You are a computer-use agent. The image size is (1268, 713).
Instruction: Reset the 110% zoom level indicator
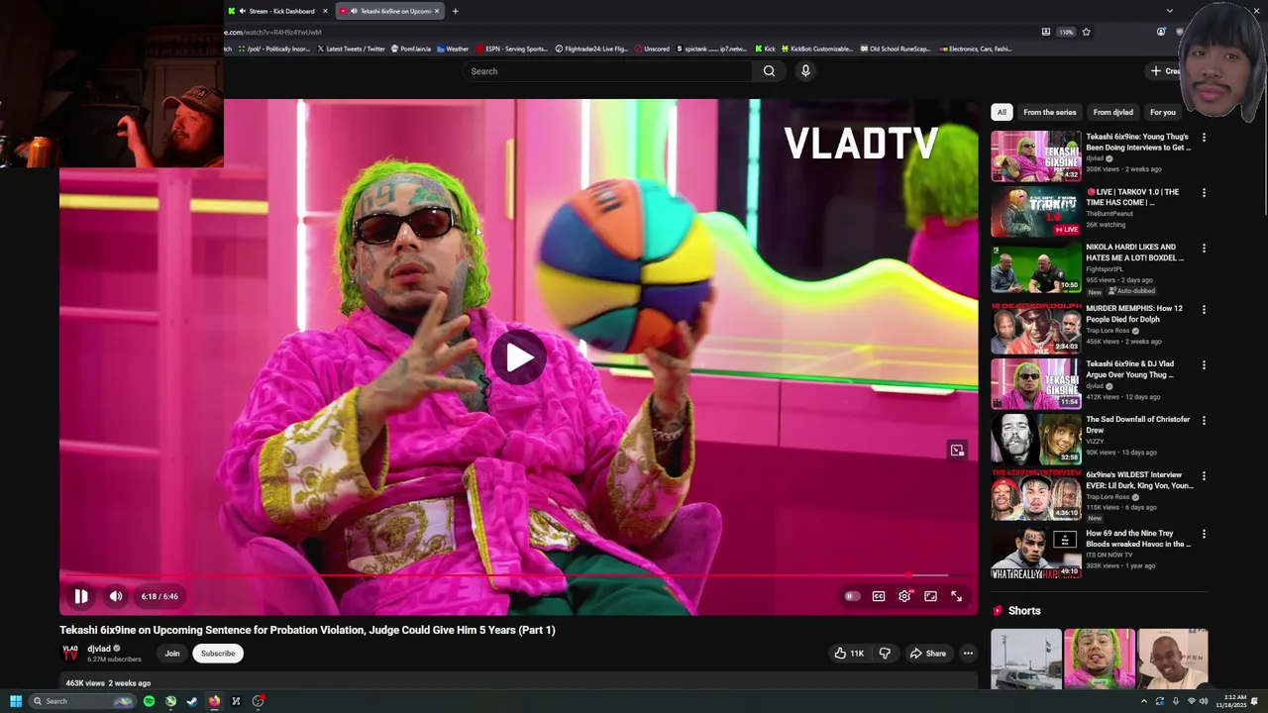(1066, 32)
